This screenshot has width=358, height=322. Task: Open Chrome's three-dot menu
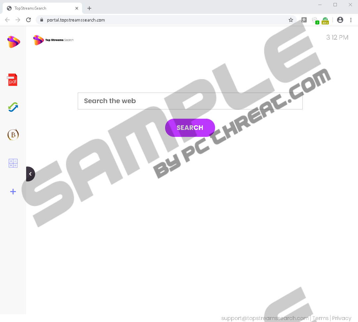(x=351, y=20)
